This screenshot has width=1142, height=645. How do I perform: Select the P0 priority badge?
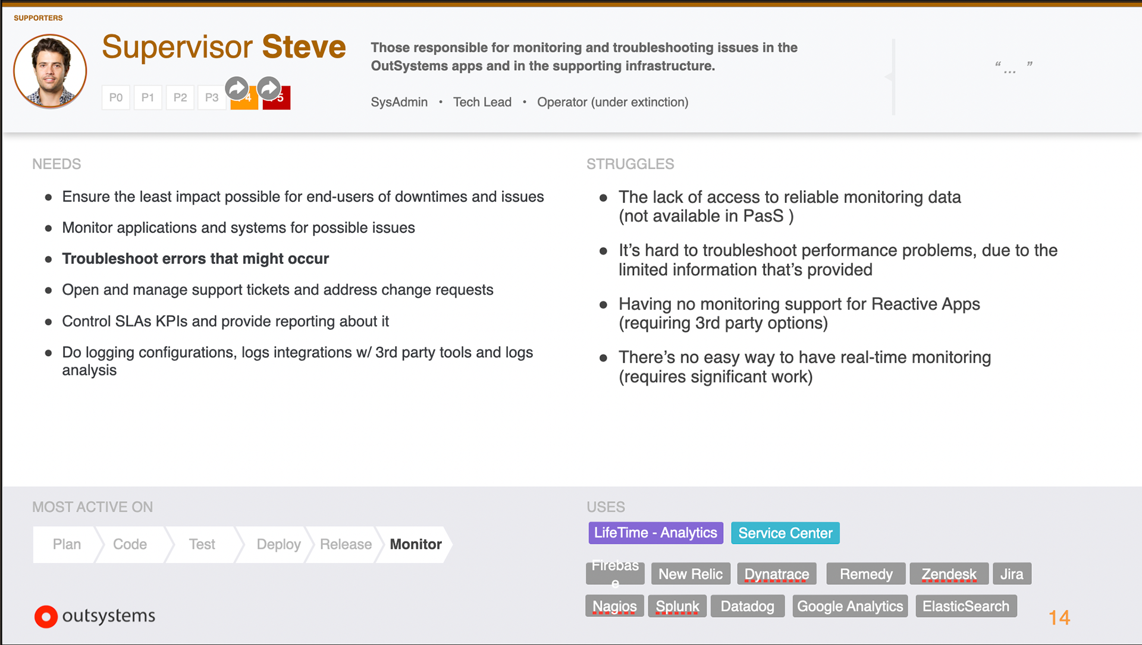[116, 97]
